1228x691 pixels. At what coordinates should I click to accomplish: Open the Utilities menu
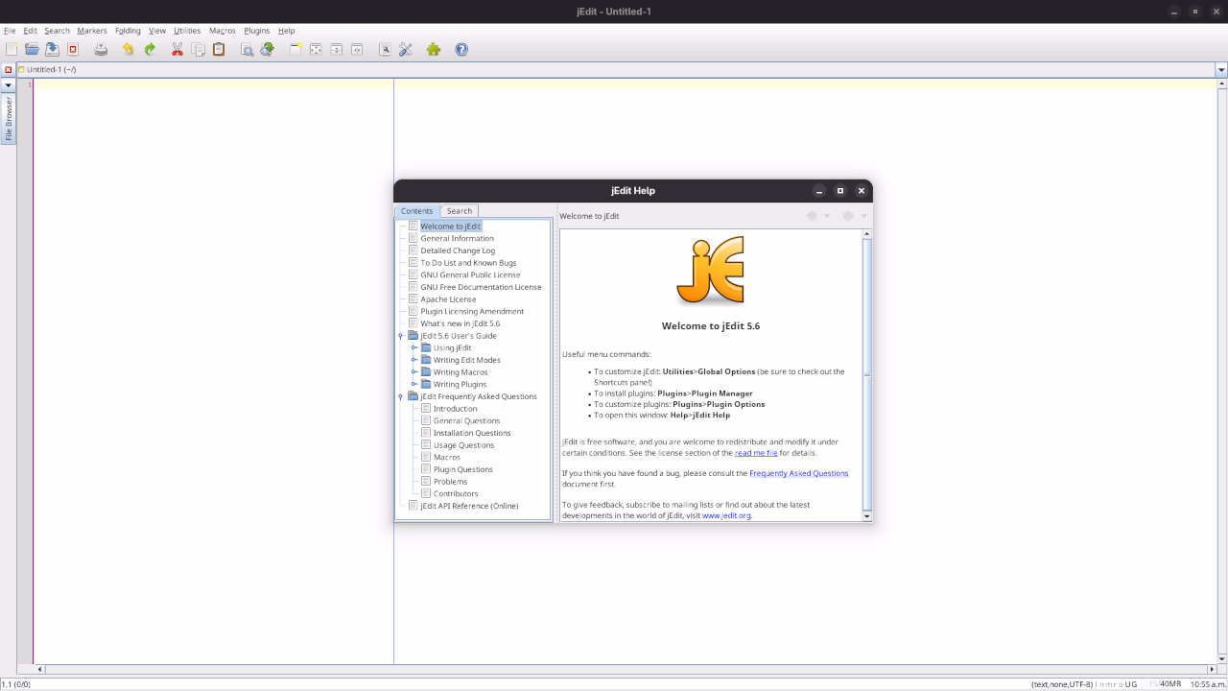187,31
